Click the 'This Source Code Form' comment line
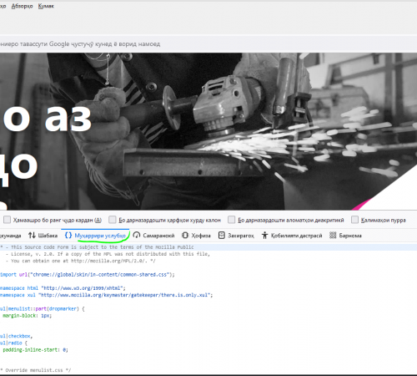This screenshot has width=417, height=376. [x=97, y=247]
